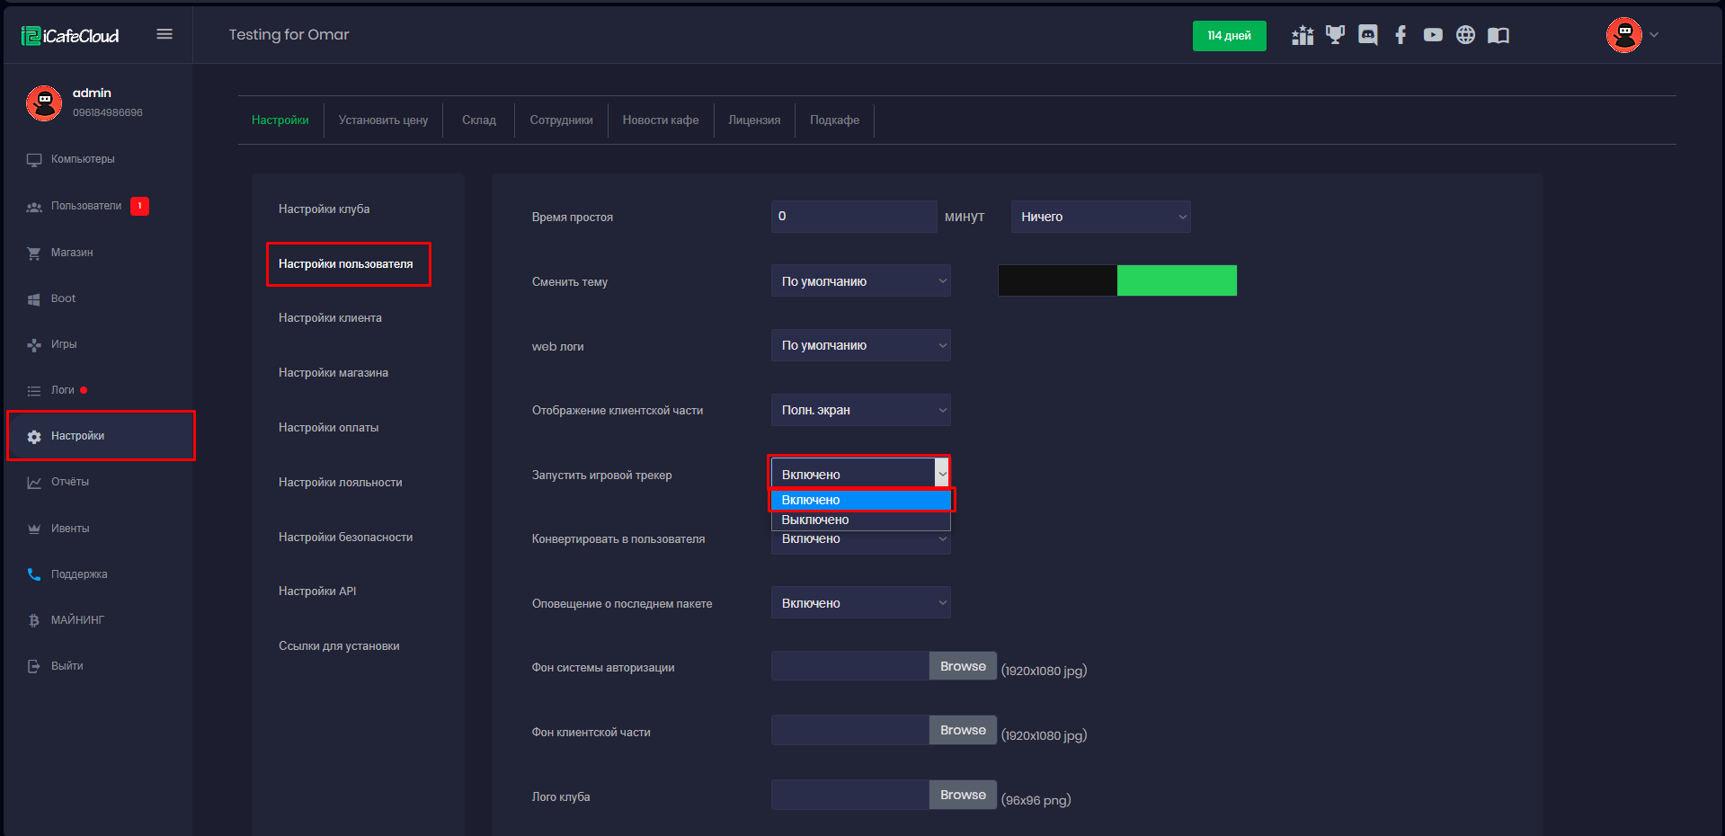
Task: Browse for Фон системы авторизации image
Action: point(963,666)
